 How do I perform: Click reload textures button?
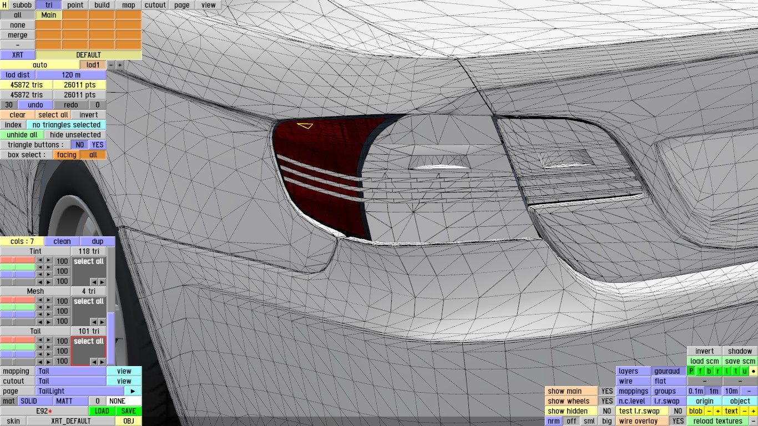(718, 421)
